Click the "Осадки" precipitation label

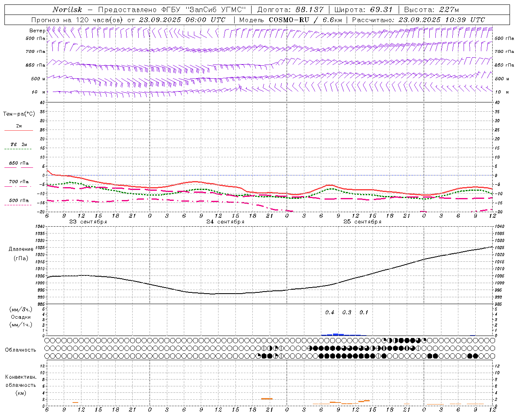(21, 317)
